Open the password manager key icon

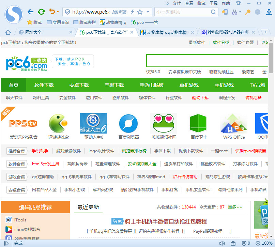[248, 12]
